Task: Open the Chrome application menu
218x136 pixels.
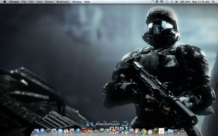Action: 14,2
